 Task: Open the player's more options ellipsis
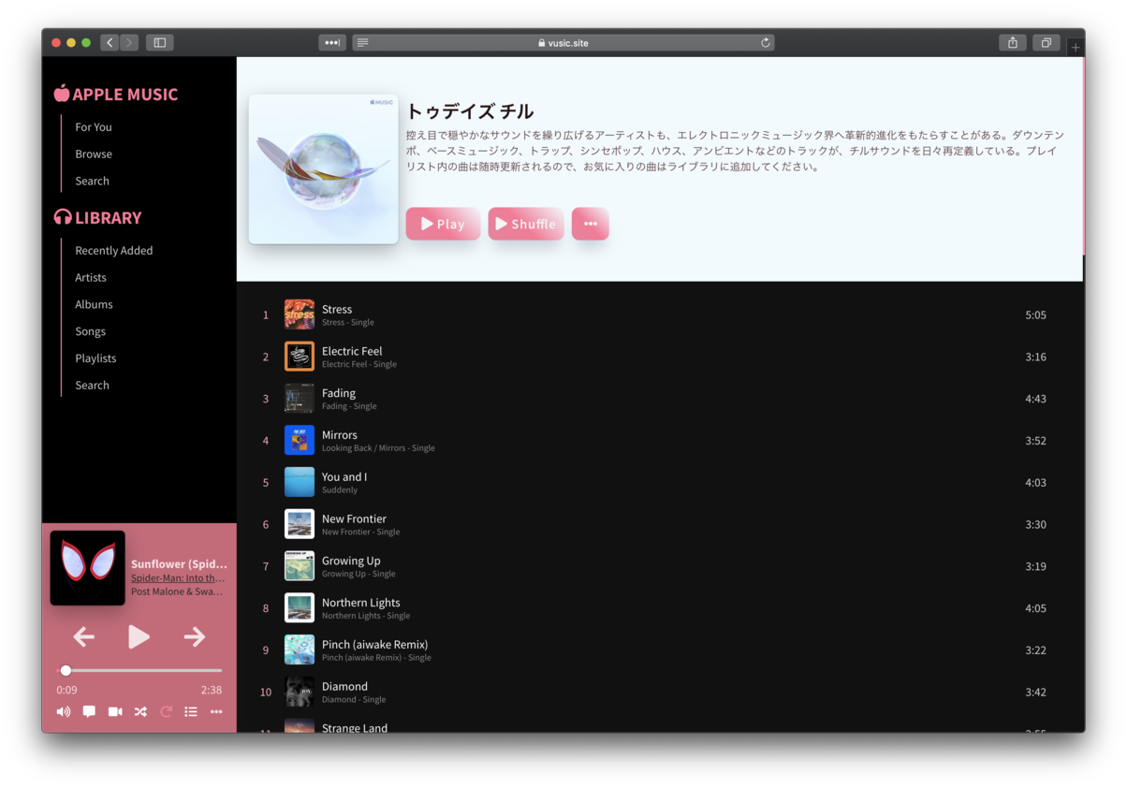(x=216, y=712)
